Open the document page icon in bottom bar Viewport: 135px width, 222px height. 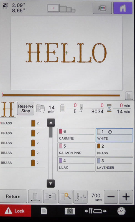tap(44, 211)
